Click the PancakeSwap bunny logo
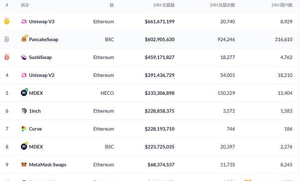 [x=24, y=39]
